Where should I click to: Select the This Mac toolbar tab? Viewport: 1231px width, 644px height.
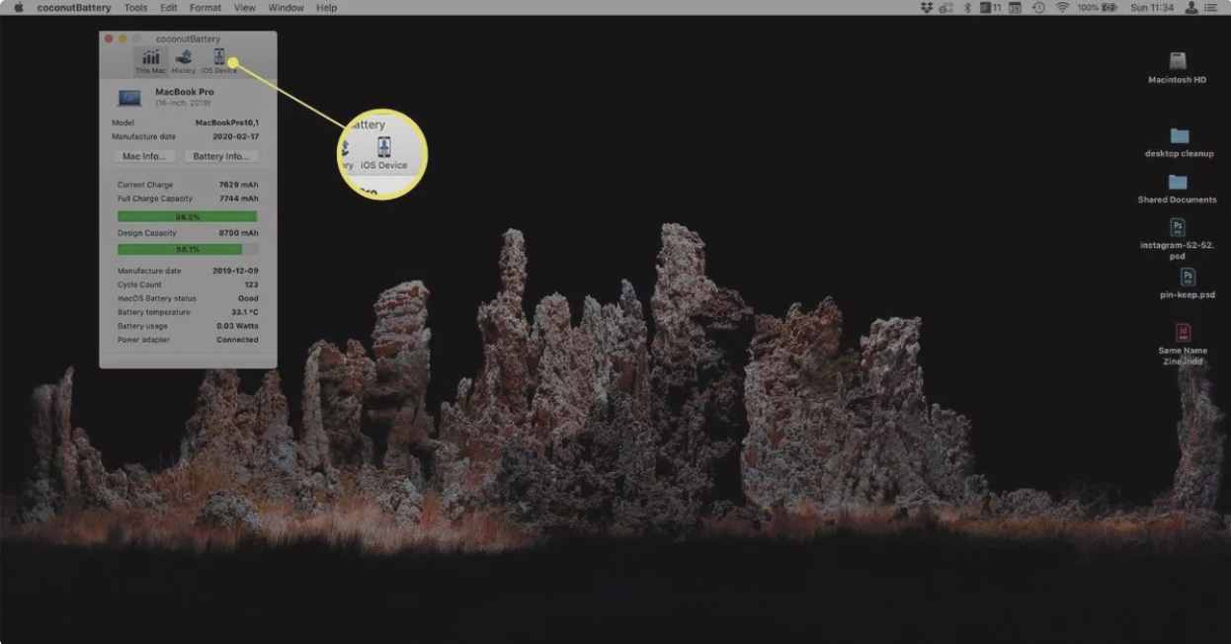[151, 60]
